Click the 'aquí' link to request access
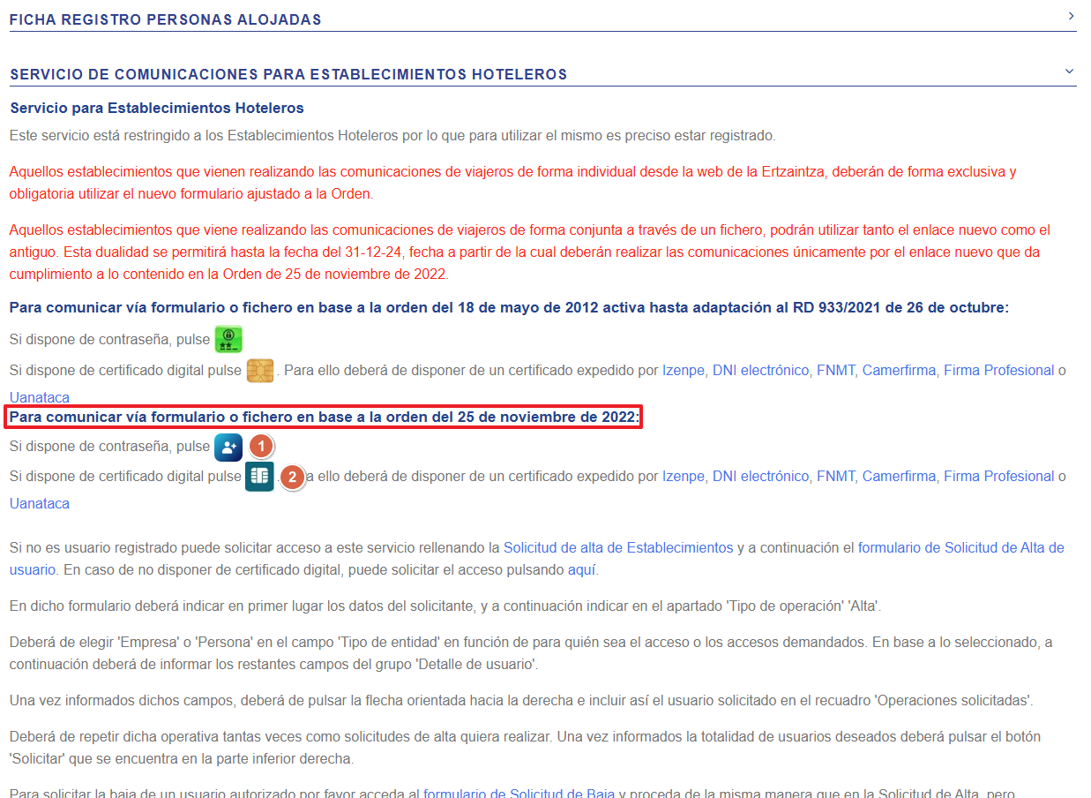The height and width of the screenshot is (798, 1091). coord(582,570)
